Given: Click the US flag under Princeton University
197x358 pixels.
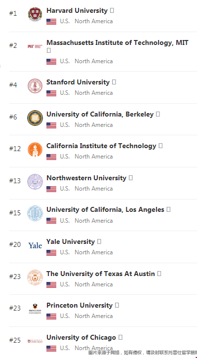Looking at the screenshot, I should pos(51,316).
